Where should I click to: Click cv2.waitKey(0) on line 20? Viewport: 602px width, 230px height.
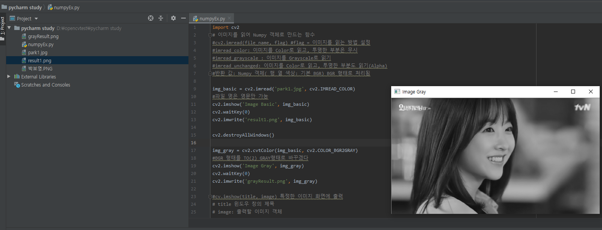[231, 173]
